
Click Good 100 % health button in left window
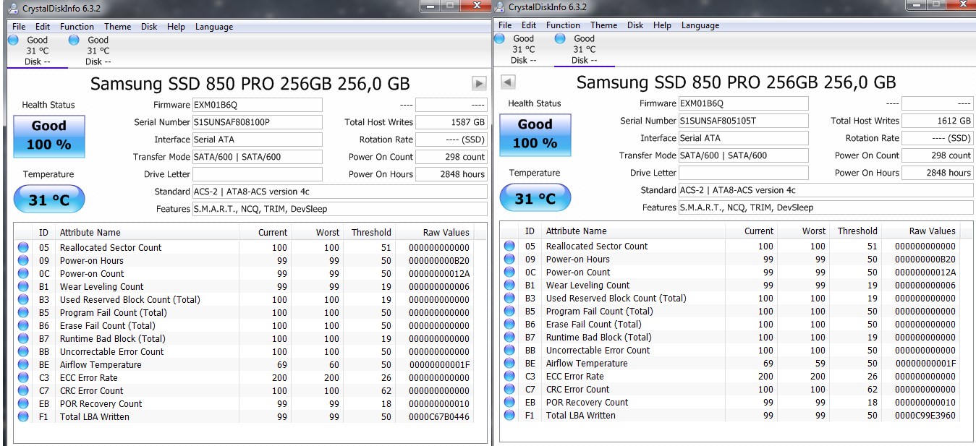(x=49, y=135)
